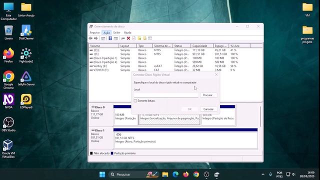Select the DiskCleaner desktop shortcut

(26, 32)
